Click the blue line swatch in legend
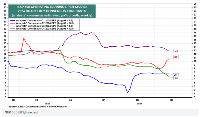This screenshot has width=200, height=117. (12, 20)
